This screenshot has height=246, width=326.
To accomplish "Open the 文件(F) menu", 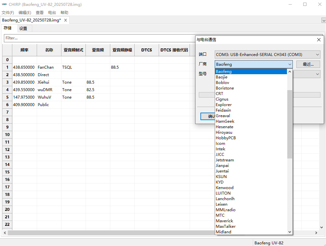I will (x=8, y=12).
